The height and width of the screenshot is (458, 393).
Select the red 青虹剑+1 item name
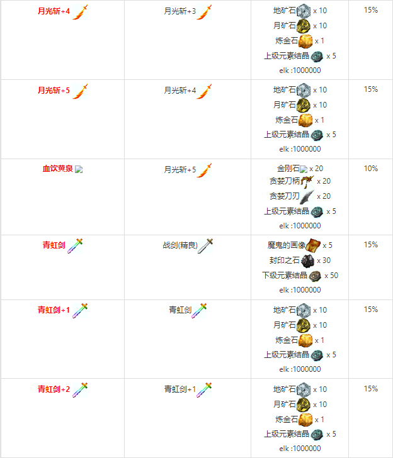(x=54, y=310)
